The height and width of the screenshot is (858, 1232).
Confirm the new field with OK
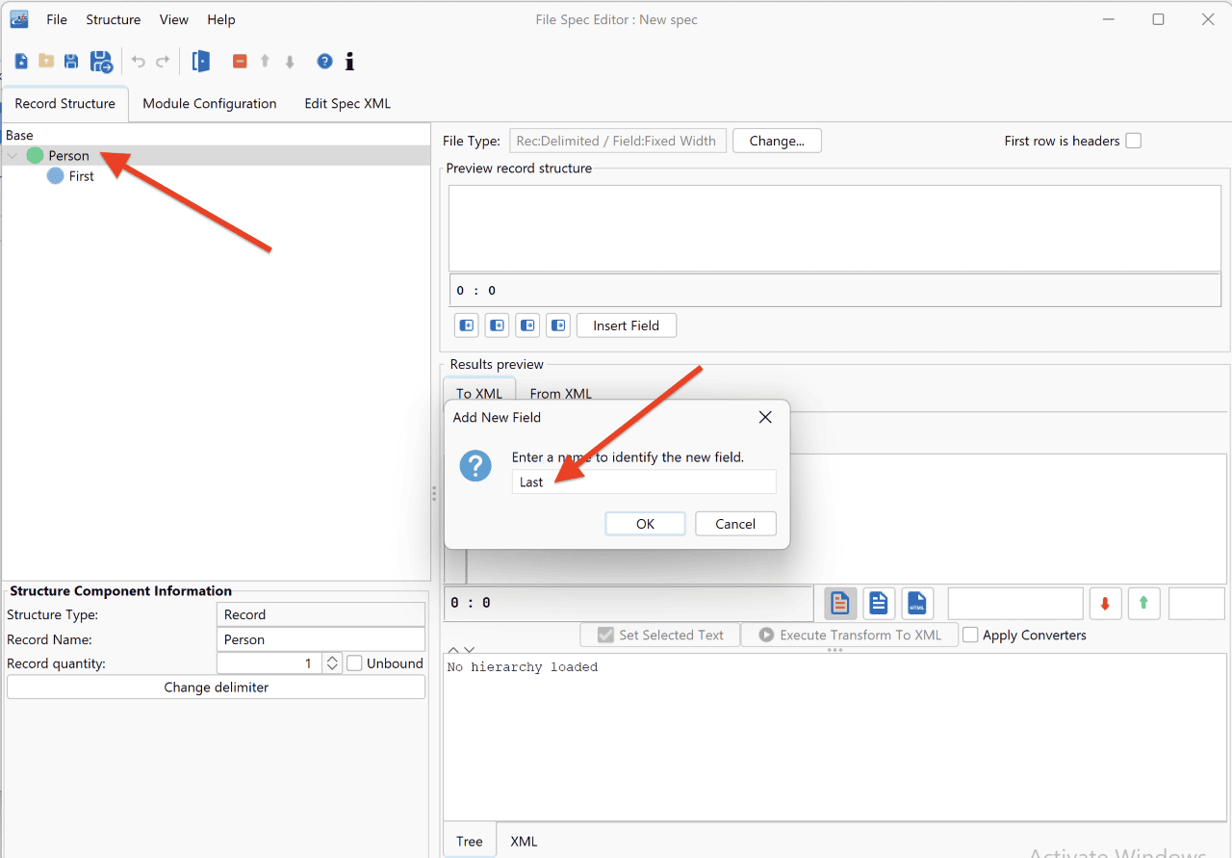pyautogui.click(x=645, y=524)
